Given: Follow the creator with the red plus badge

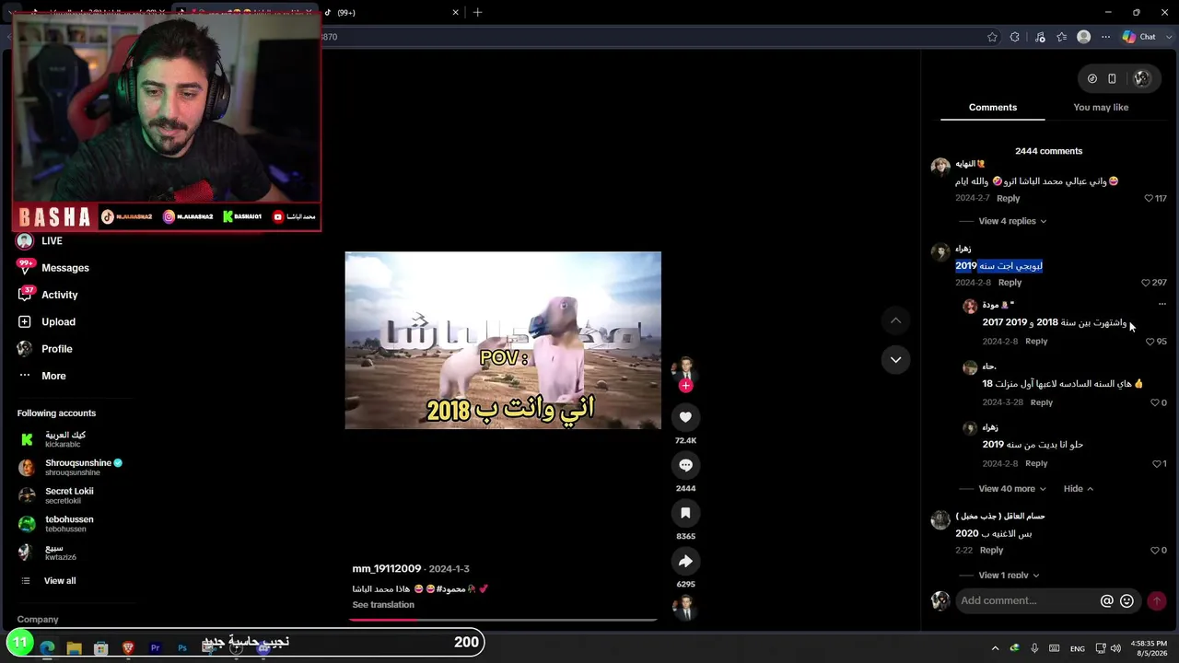Looking at the screenshot, I should click(685, 386).
